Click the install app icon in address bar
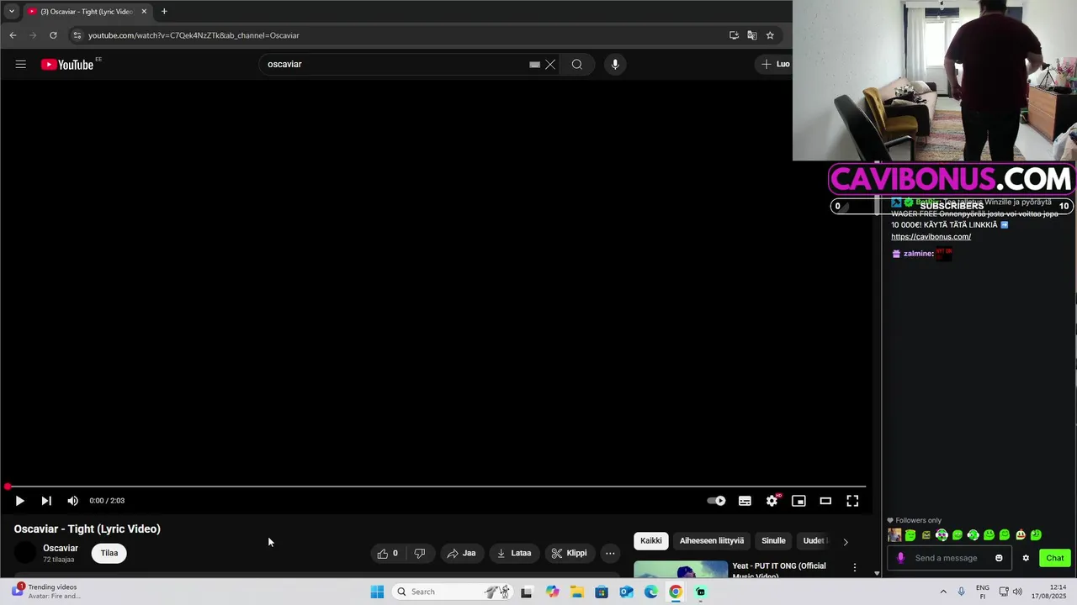The image size is (1077, 605). (734, 35)
